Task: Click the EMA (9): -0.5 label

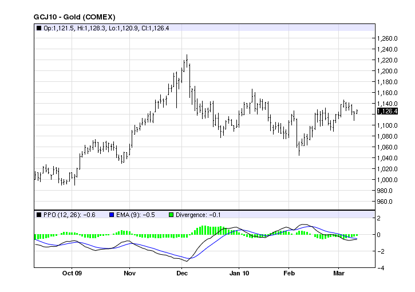Action: point(136,215)
